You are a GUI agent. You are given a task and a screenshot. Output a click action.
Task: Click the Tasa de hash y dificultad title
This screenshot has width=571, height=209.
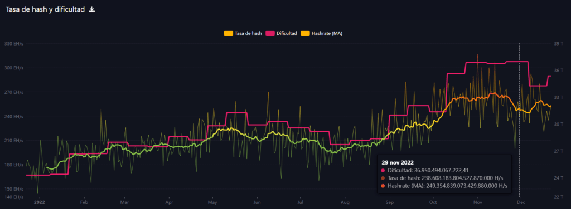click(x=45, y=10)
